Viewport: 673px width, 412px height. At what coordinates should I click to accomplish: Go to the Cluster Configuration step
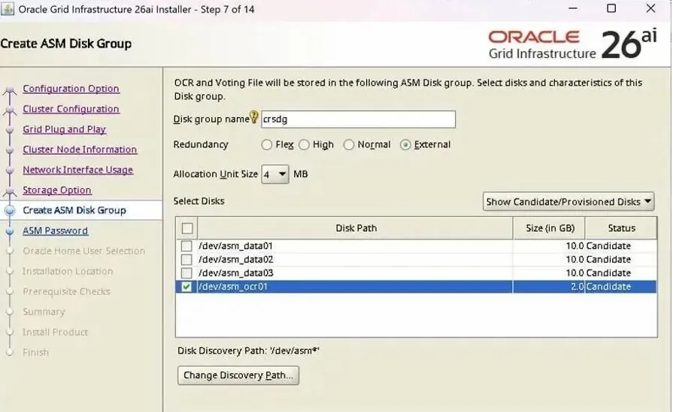(71, 109)
